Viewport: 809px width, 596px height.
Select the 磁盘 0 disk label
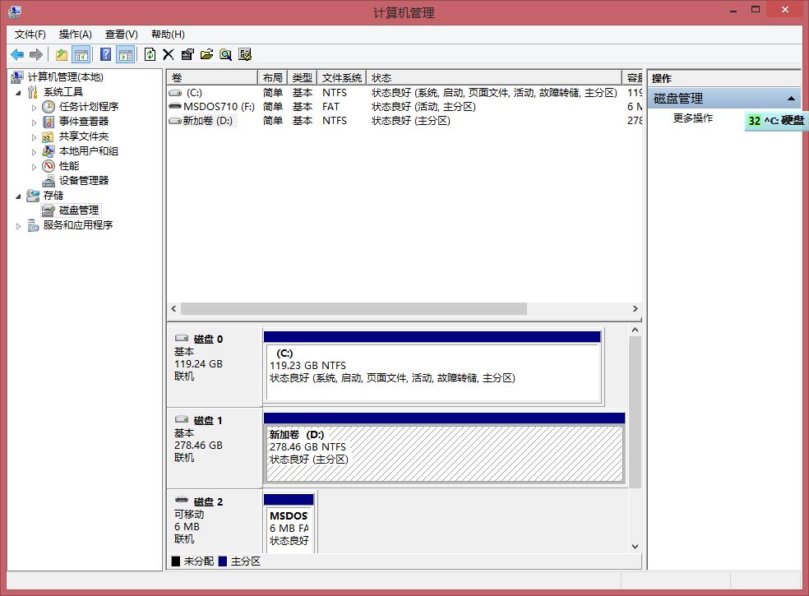coord(214,367)
